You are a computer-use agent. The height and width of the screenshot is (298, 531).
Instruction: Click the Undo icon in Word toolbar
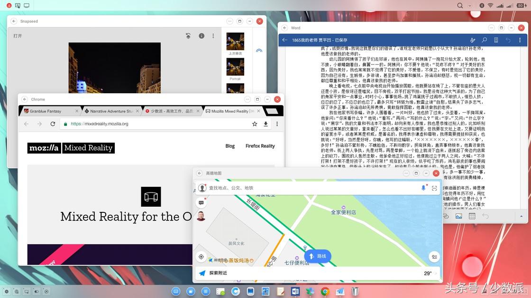tap(485, 216)
